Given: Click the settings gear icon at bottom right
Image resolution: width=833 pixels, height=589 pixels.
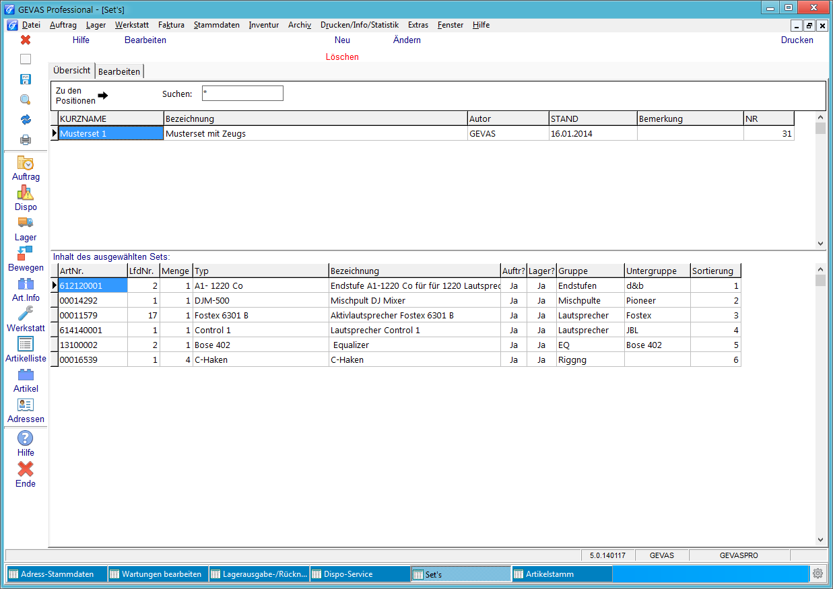Looking at the screenshot, I should 818,574.
